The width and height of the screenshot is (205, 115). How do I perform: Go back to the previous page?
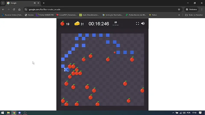[3, 9]
